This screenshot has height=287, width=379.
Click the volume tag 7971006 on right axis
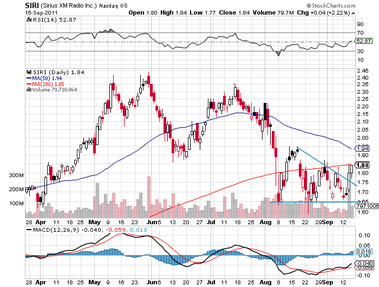(x=367, y=206)
